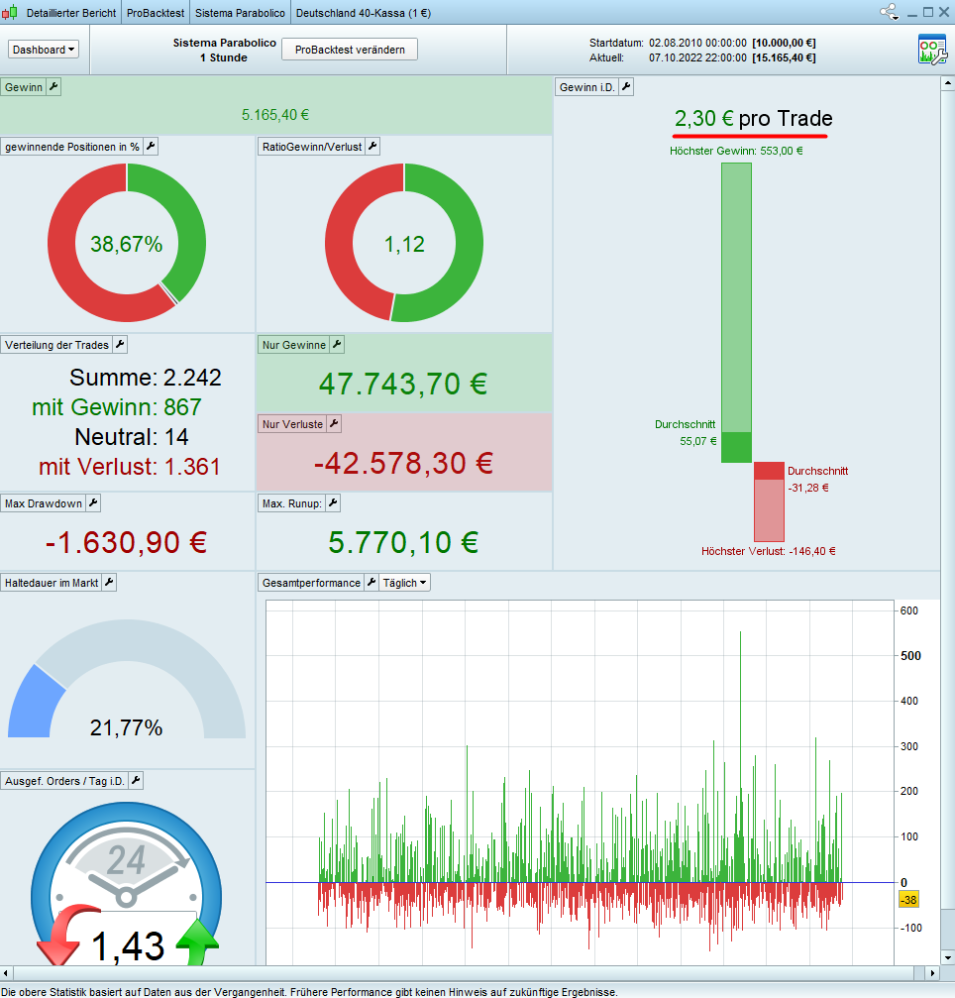Click the RatioGewinn/Verlust label
Image resolution: width=955 pixels, height=998 pixels.
coord(312,147)
